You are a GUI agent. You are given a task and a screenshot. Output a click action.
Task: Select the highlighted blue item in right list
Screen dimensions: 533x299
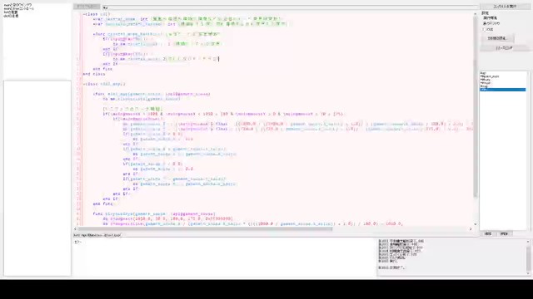coord(503,90)
